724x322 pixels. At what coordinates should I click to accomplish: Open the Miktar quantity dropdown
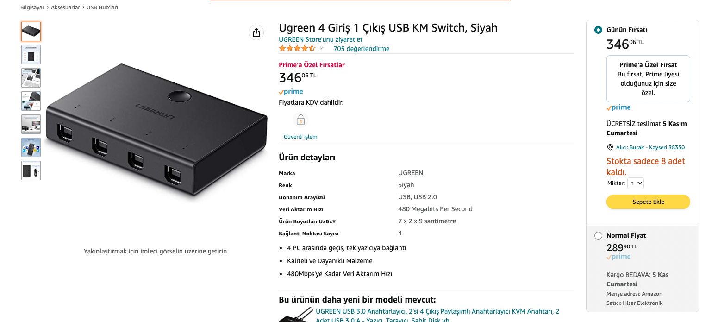(635, 183)
